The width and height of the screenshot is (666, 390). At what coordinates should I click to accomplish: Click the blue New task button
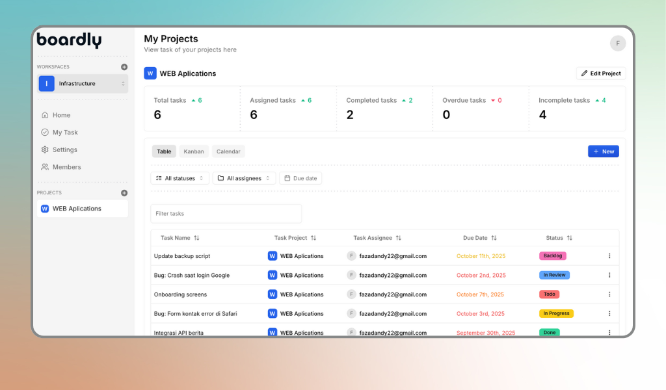pos(603,151)
